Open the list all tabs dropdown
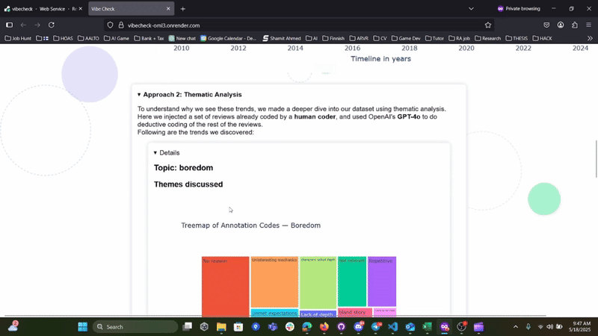Viewport: 598px width, 336px height. [x=471, y=8]
